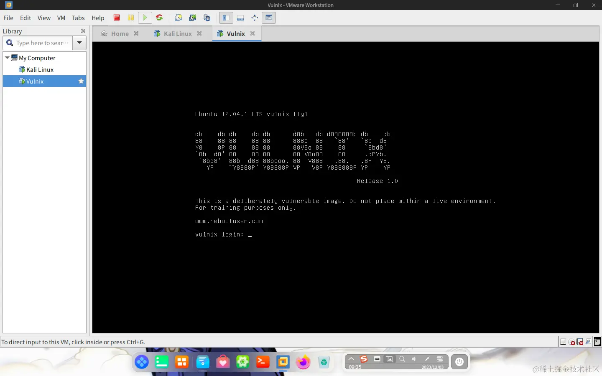Take a snapshot of the VM
Viewport: 602px width, 376px height.
tap(179, 18)
